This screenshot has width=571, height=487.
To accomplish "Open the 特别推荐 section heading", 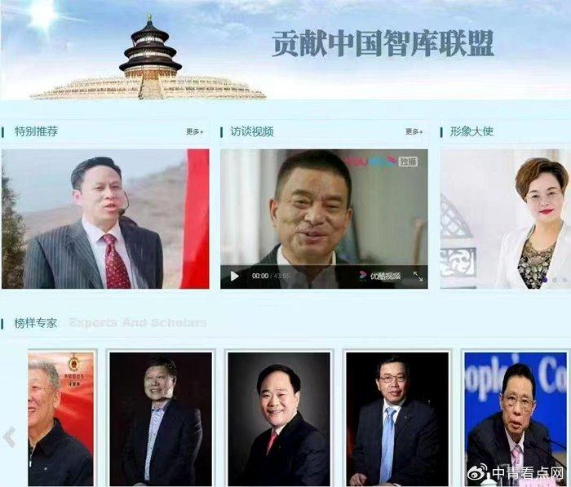I will [x=36, y=131].
